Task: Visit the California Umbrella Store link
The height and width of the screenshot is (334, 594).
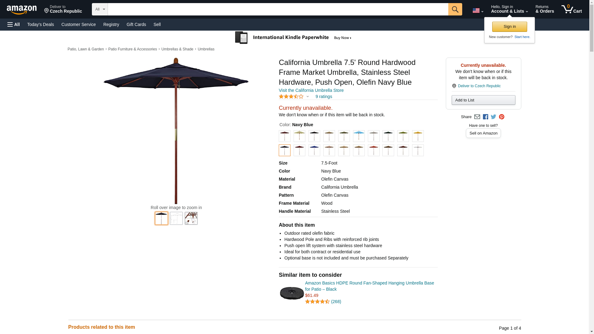Action: [x=311, y=90]
